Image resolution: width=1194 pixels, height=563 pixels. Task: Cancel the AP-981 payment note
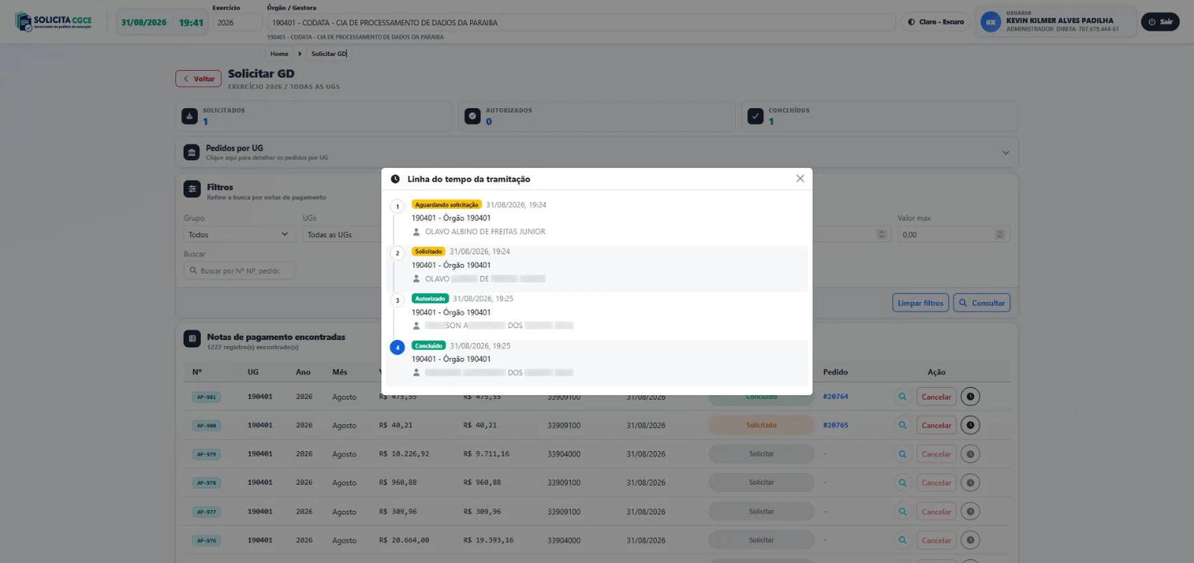[x=936, y=397]
